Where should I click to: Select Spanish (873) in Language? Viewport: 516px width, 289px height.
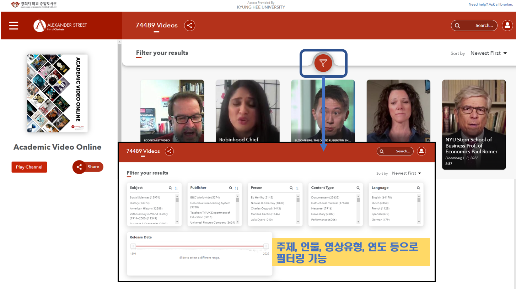coord(380,214)
